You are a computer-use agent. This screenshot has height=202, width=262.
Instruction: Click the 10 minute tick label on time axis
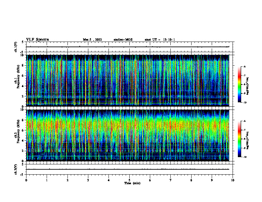233,180
